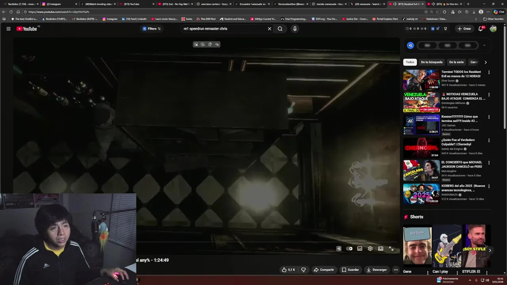Click the Descargar button
Viewport: 507px width, 285px height.
click(x=377, y=270)
